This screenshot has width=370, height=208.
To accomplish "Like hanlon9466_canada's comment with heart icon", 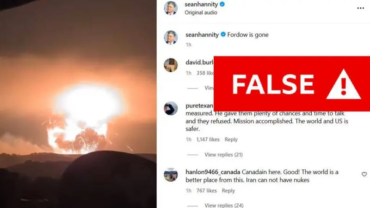I will click(364, 174).
